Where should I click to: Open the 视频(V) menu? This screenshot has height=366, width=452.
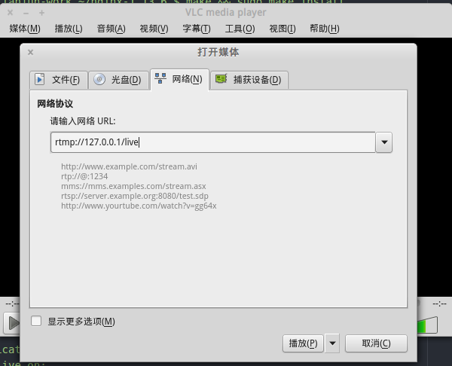pos(154,29)
